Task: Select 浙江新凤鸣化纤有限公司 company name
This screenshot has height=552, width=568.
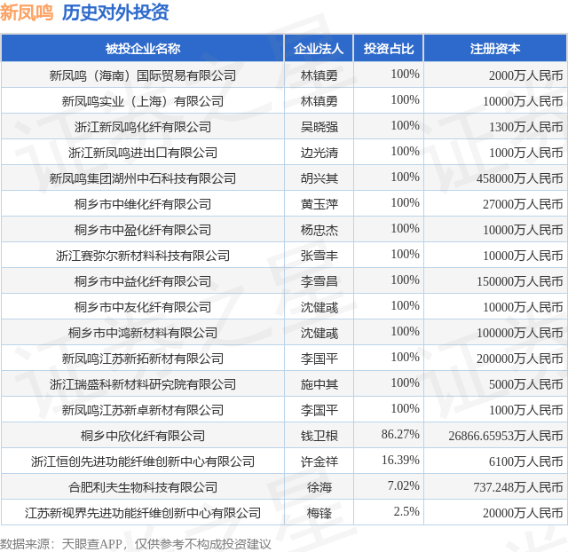Action: coord(143,127)
